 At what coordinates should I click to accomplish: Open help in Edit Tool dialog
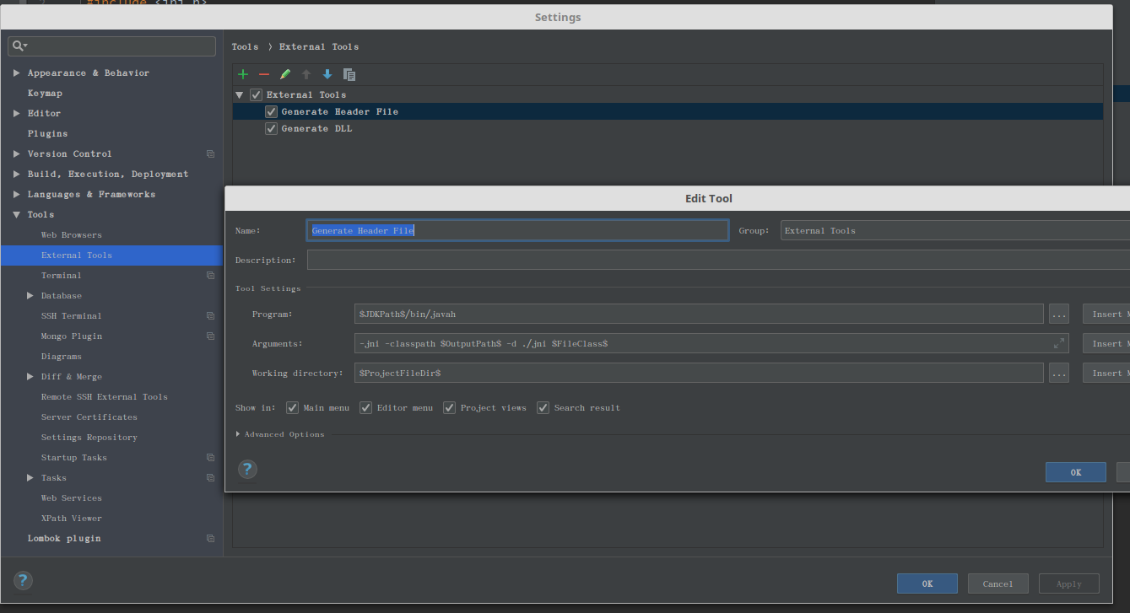tap(247, 469)
